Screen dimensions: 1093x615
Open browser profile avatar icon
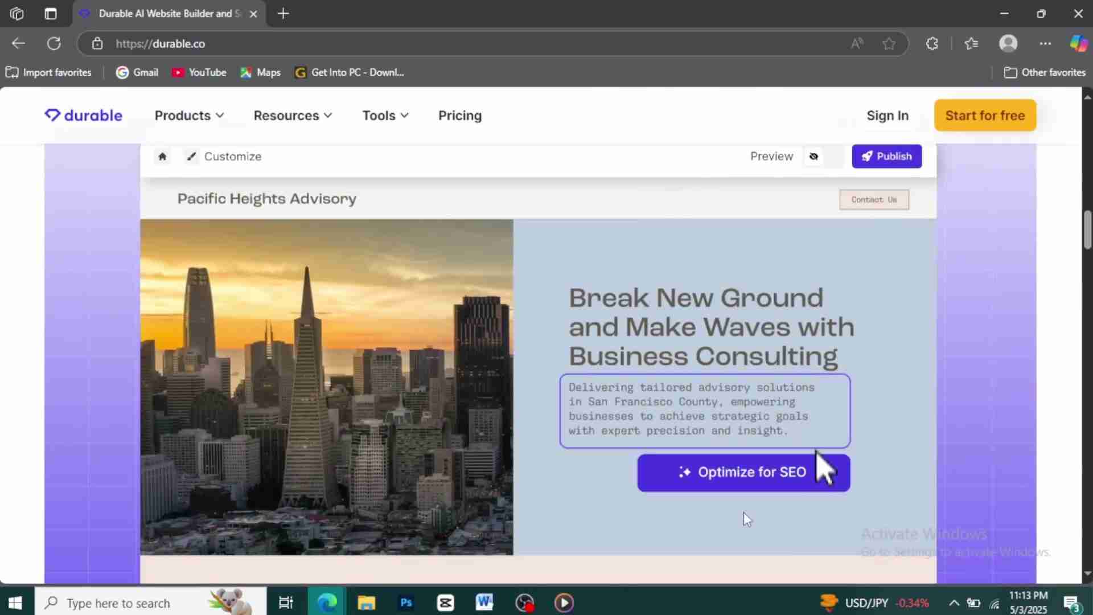[x=1008, y=44]
